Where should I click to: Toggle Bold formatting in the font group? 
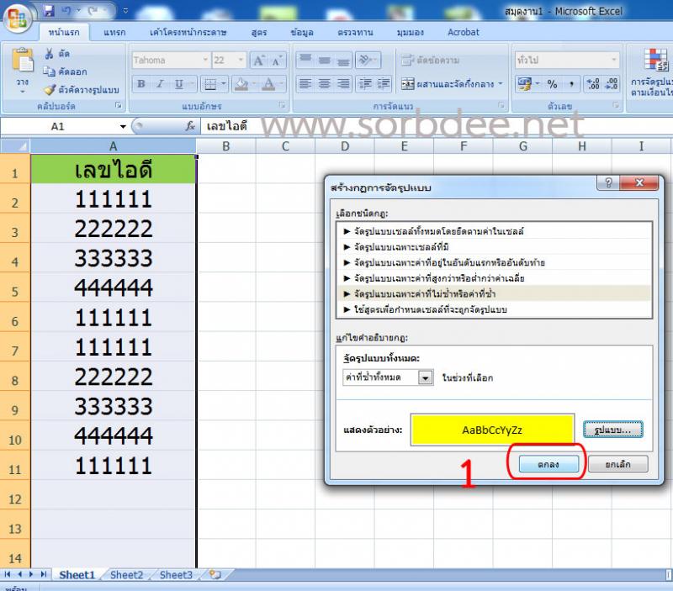tap(140, 82)
